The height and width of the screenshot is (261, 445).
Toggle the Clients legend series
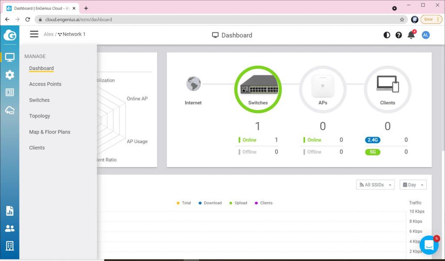coord(264,203)
